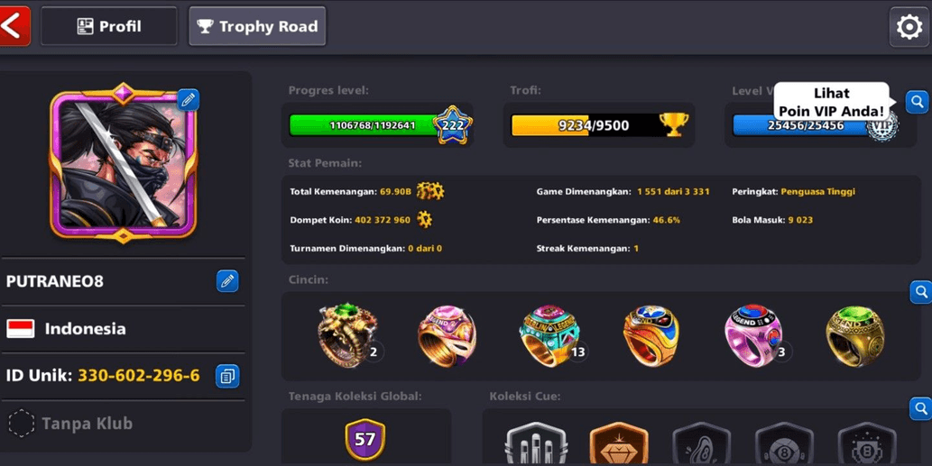The height and width of the screenshot is (466, 932).
Task: Select the orange diamond cue collection badge
Action: point(619,443)
